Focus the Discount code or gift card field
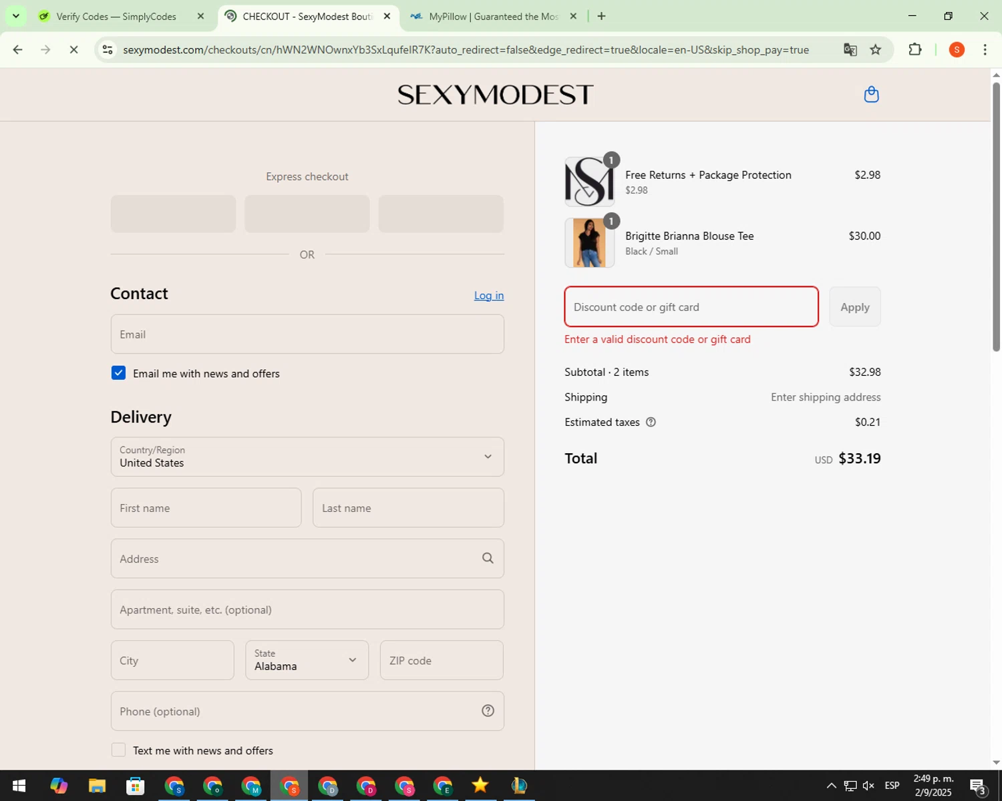This screenshot has height=801, width=1002. [691, 306]
